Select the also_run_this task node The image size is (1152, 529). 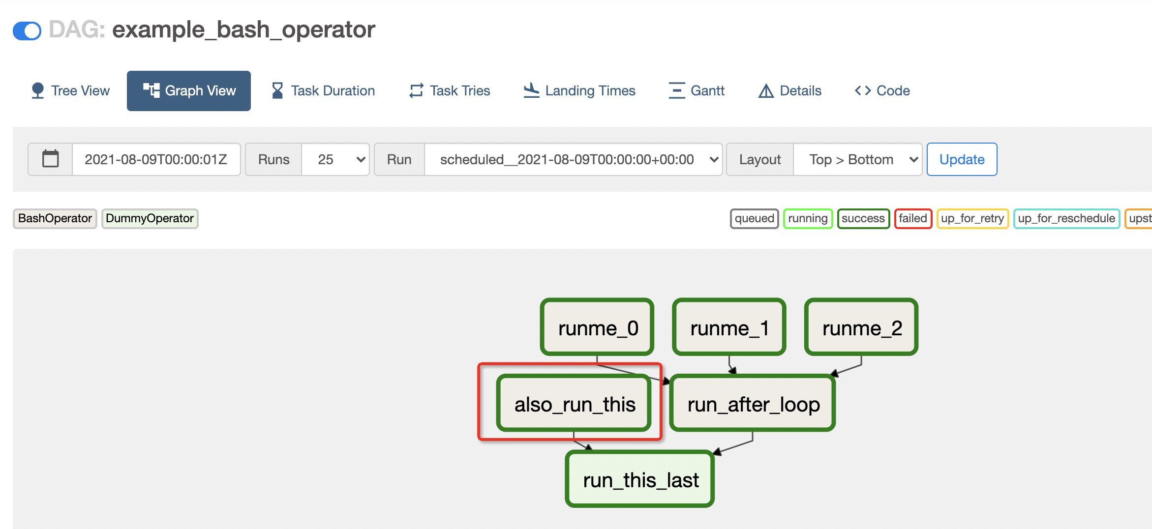coord(574,404)
